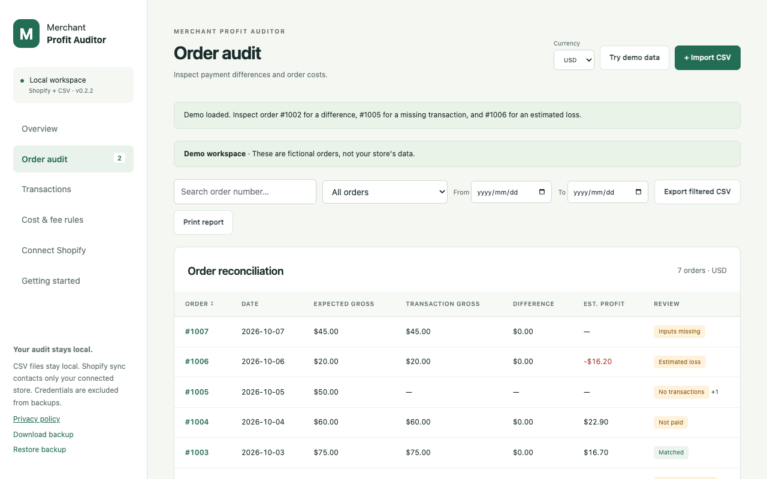Click the Matched review badge
The image size is (767, 479).
point(671,453)
